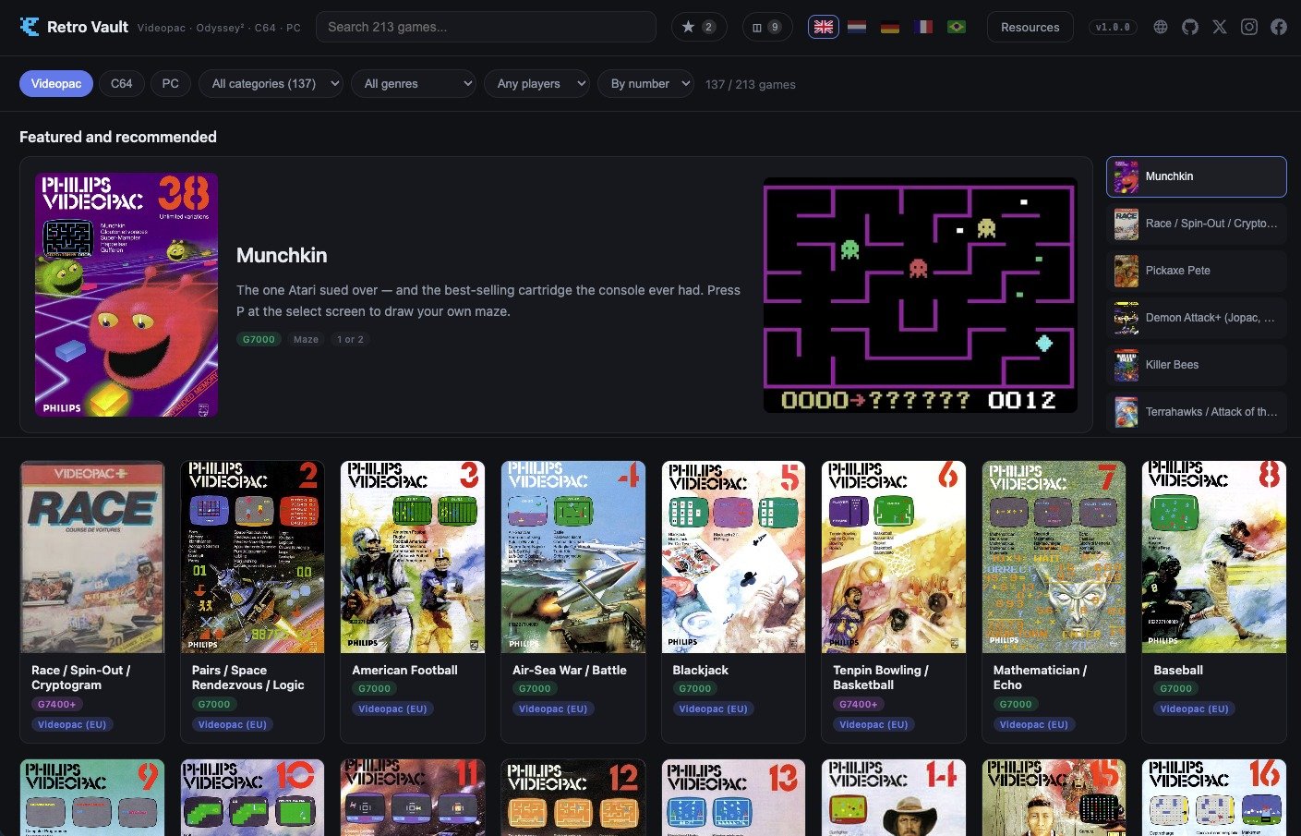
Task: Open the GitHub icon link
Action: pyautogui.click(x=1190, y=27)
